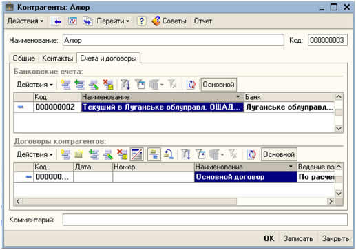Open Действия menu in bank accounts section
This screenshot has height=250, width=356.
(x=34, y=85)
